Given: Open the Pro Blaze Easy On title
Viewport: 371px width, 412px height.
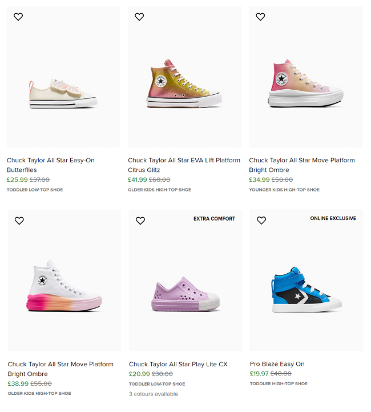Looking at the screenshot, I should [277, 364].
